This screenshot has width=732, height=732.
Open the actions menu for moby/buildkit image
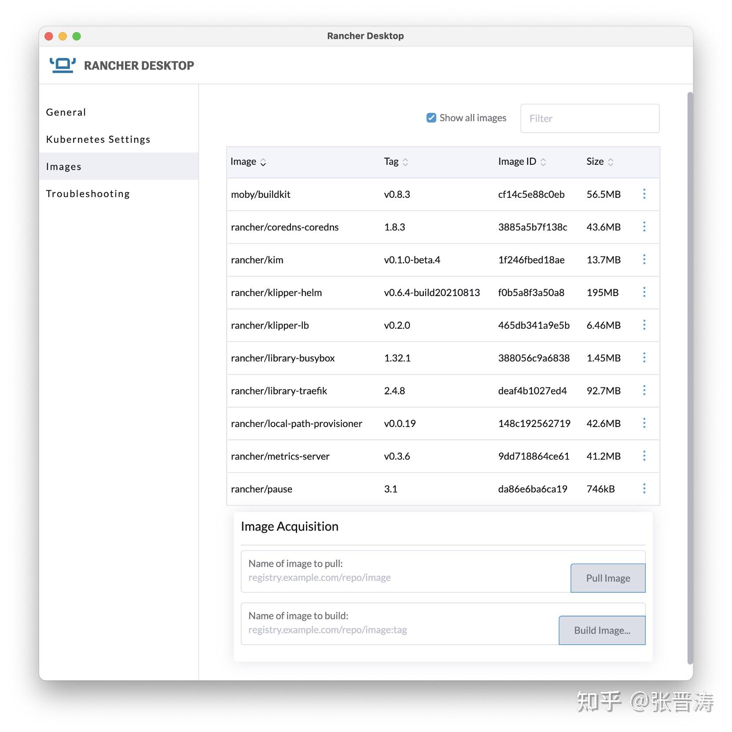pyautogui.click(x=644, y=194)
